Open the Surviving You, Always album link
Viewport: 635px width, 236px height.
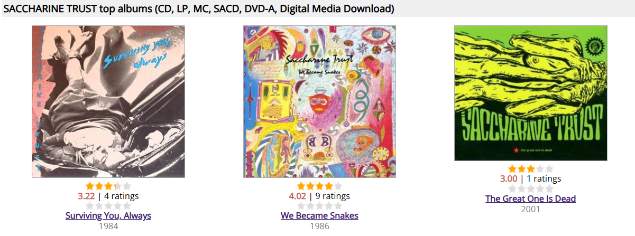(108, 215)
